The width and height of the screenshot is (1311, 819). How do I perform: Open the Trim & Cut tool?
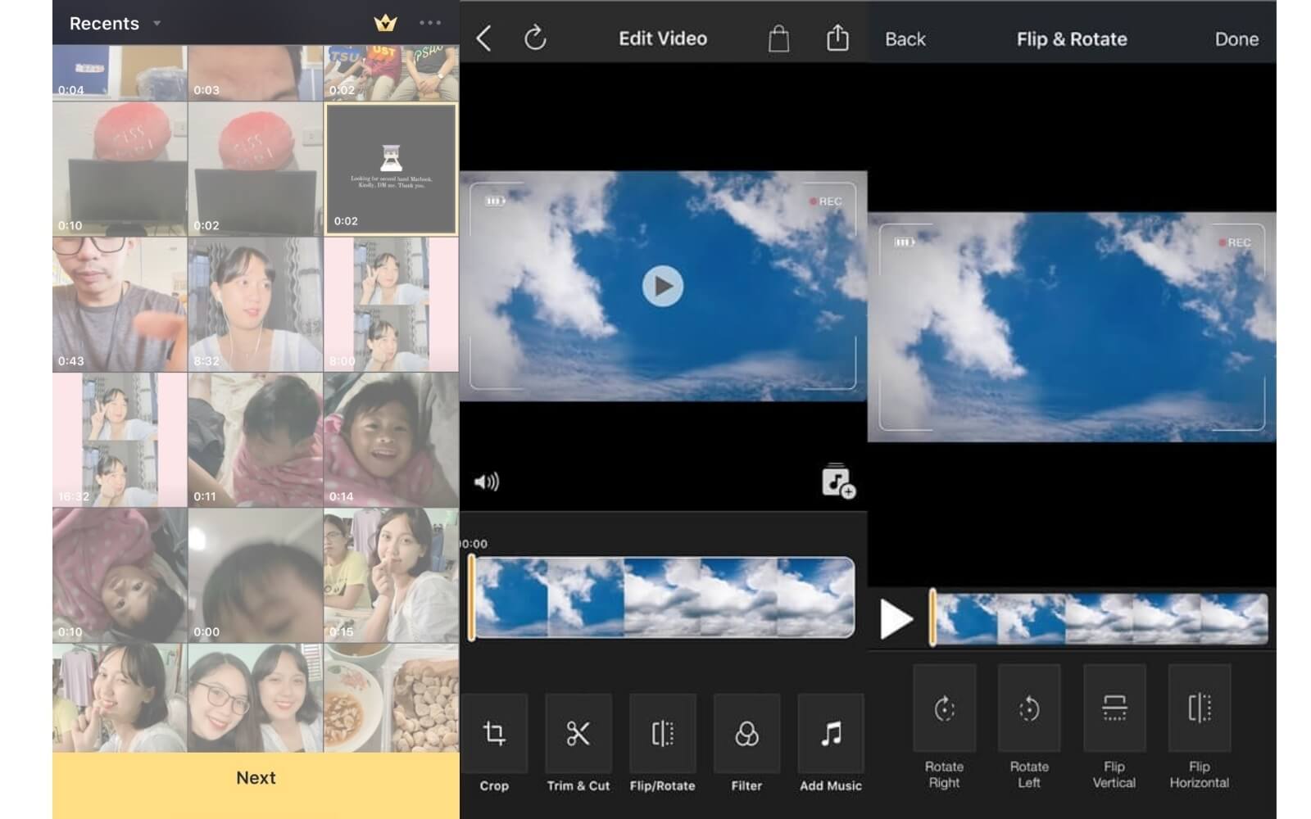coord(578,735)
